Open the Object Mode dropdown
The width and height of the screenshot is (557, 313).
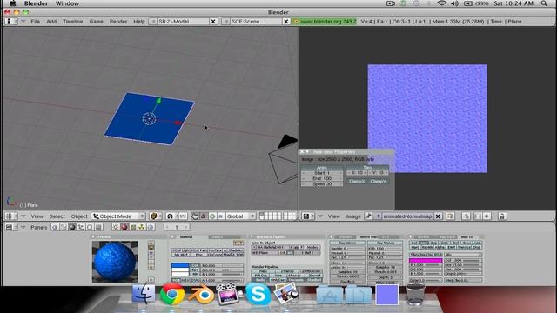(x=118, y=216)
